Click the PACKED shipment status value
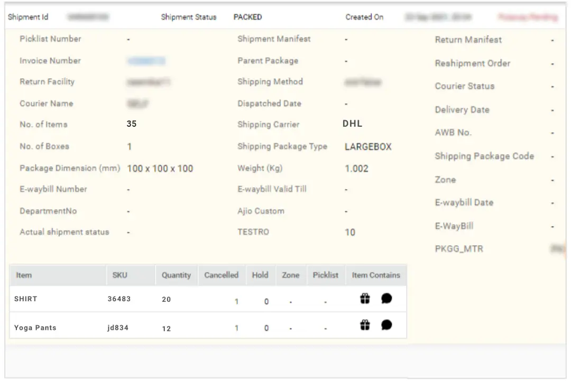Viewport: 571px width, 381px height. 247,17
